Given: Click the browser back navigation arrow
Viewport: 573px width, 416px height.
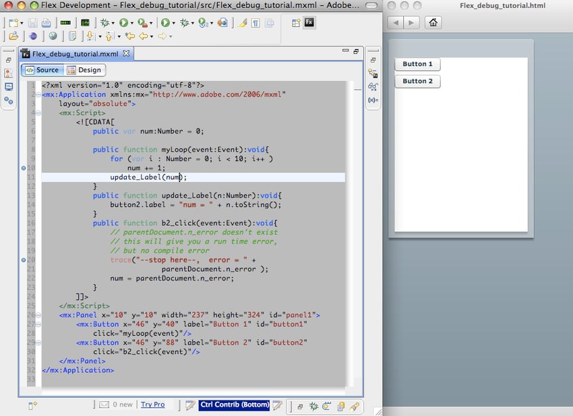Looking at the screenshot, I should point(396,23).
